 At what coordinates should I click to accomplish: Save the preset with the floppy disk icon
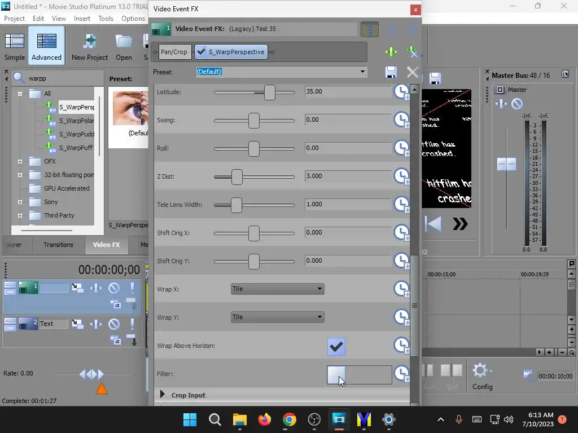pyautogui.click(x=391, y=72)
